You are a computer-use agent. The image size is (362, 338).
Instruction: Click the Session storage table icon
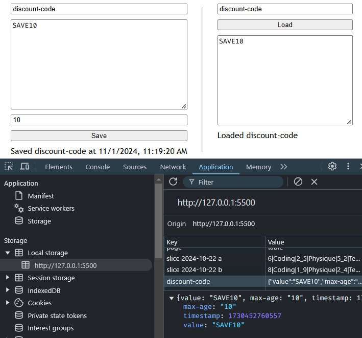click(19, 278)
